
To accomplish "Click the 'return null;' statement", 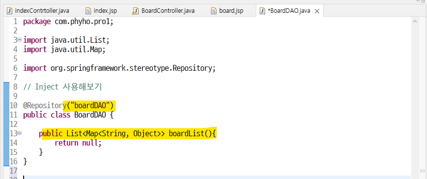I will (78, 143).
